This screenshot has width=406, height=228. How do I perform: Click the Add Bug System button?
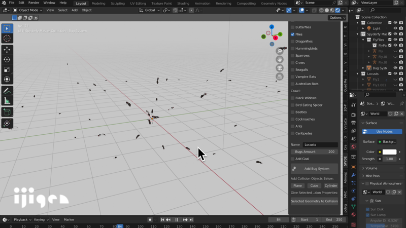tap(314, 169)
